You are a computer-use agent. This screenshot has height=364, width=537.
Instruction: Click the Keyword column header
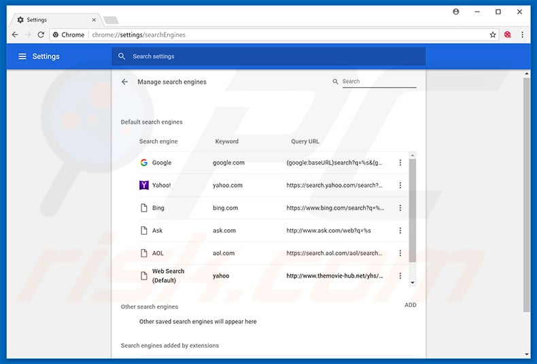pyautogui.click(x=227, y=142)
